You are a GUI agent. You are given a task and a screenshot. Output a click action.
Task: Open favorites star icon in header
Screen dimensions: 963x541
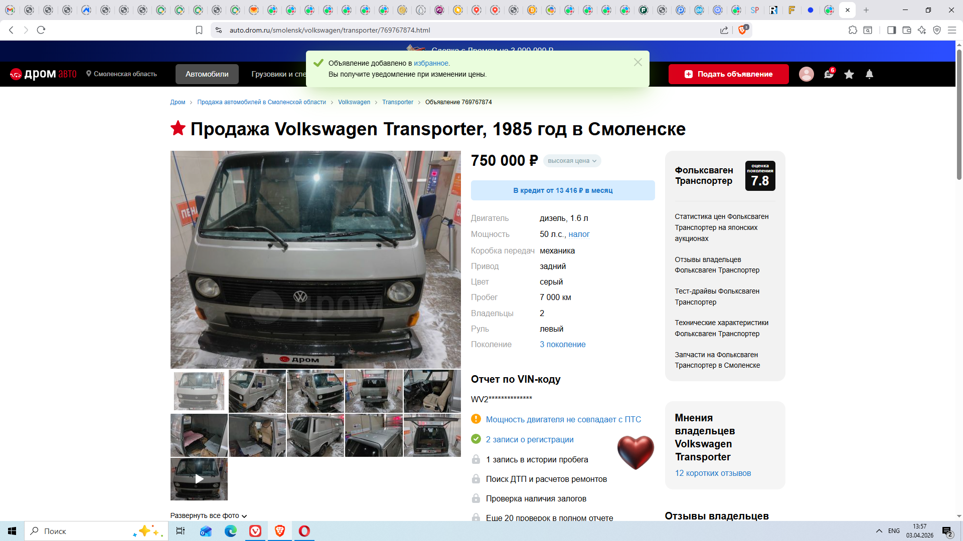coord(849,74)
